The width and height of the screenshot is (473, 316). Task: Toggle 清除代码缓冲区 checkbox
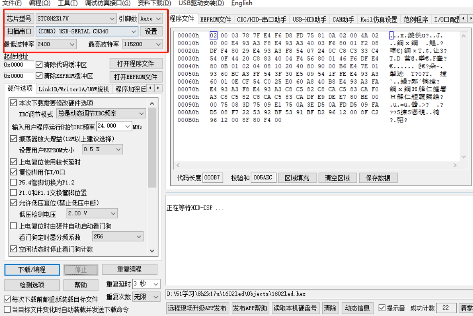pos(39,64)
